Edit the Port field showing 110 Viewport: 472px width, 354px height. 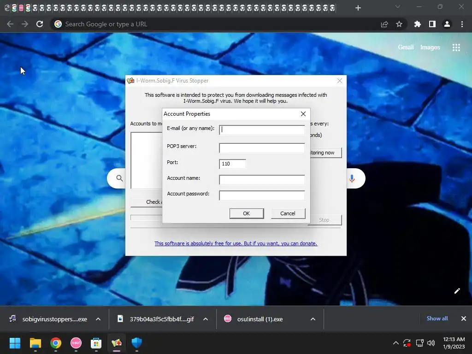232,164
